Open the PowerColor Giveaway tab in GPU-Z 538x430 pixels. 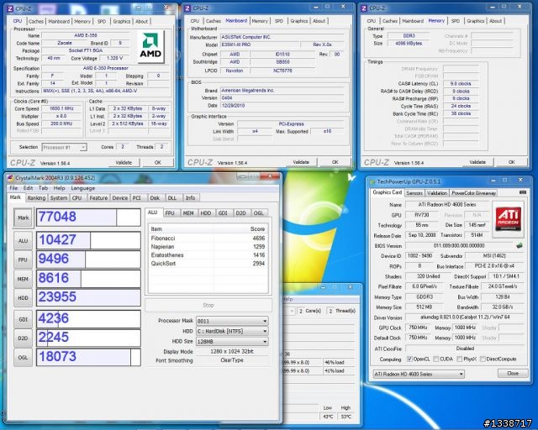pos(473,193)
